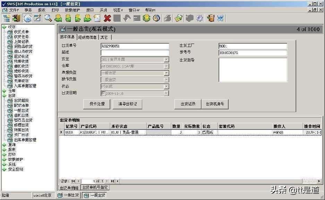This screenshot has width=325, height=200.
Task: Click the disc view-mode toolbar icon
Action: tap(27, 18)
